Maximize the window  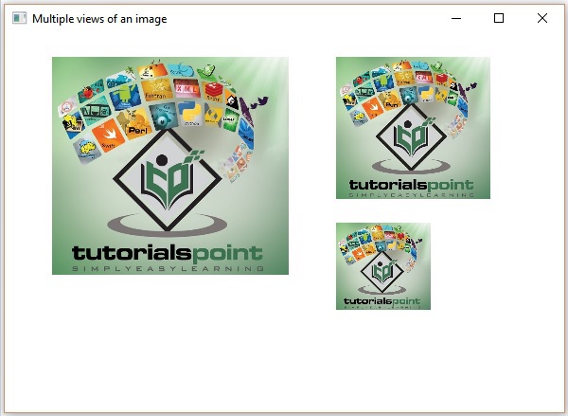coord(499,18)
